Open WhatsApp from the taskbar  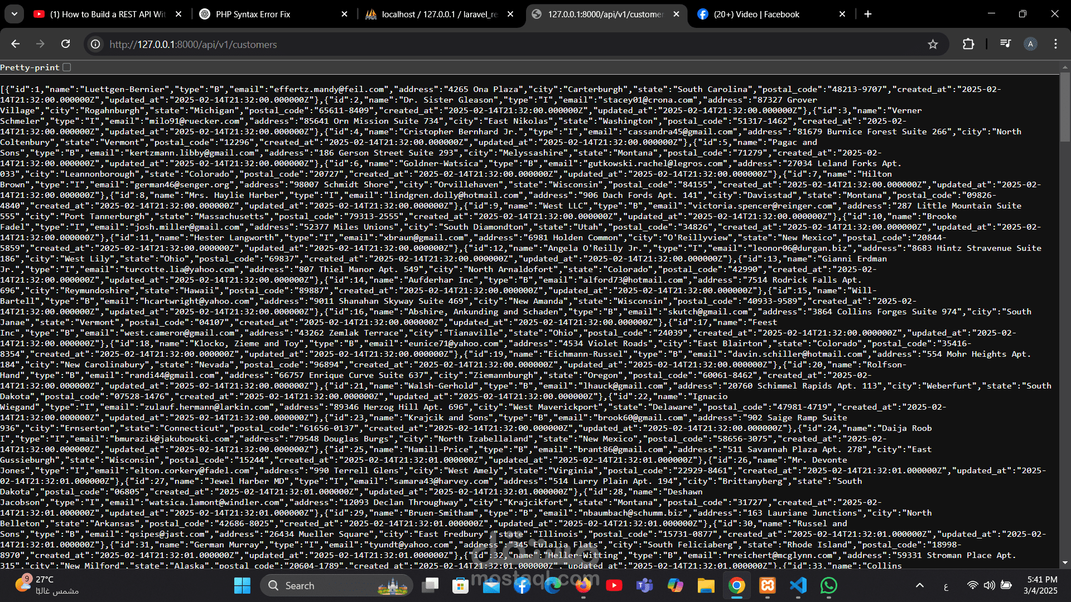coord(829,585)
